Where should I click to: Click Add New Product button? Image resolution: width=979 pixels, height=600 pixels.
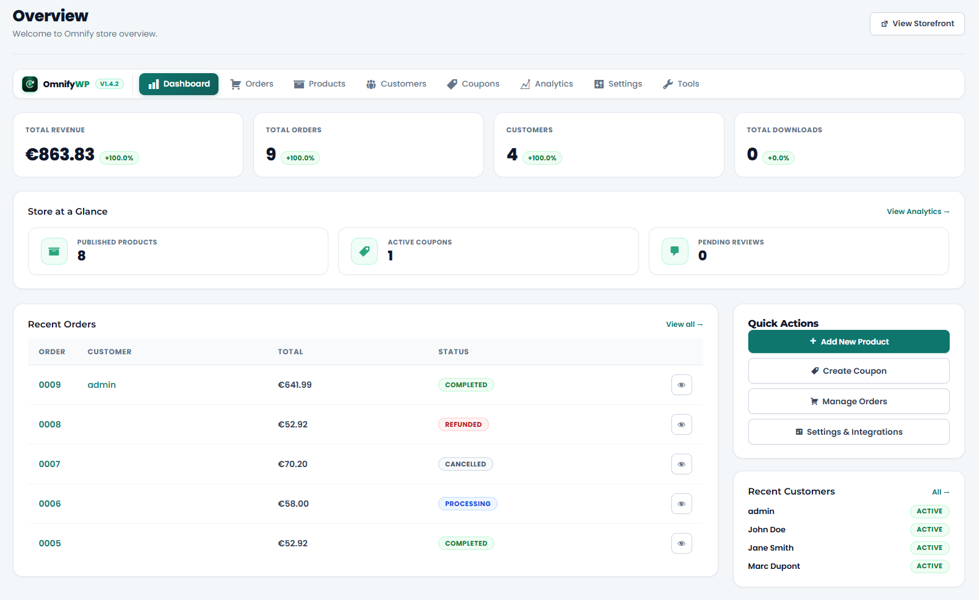(x=849, y=341)
